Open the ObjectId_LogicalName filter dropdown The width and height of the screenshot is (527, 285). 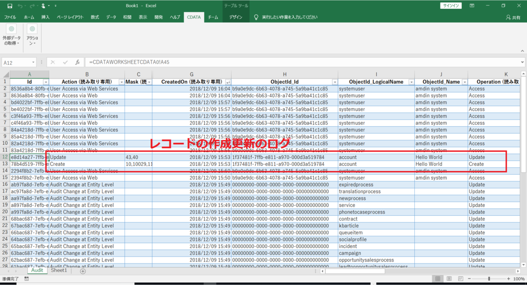(411, 82)
